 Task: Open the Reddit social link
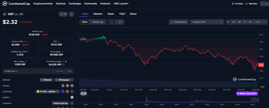68,86
